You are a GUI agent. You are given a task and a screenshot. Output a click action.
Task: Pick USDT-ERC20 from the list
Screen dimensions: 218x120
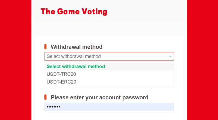point(61,82)
